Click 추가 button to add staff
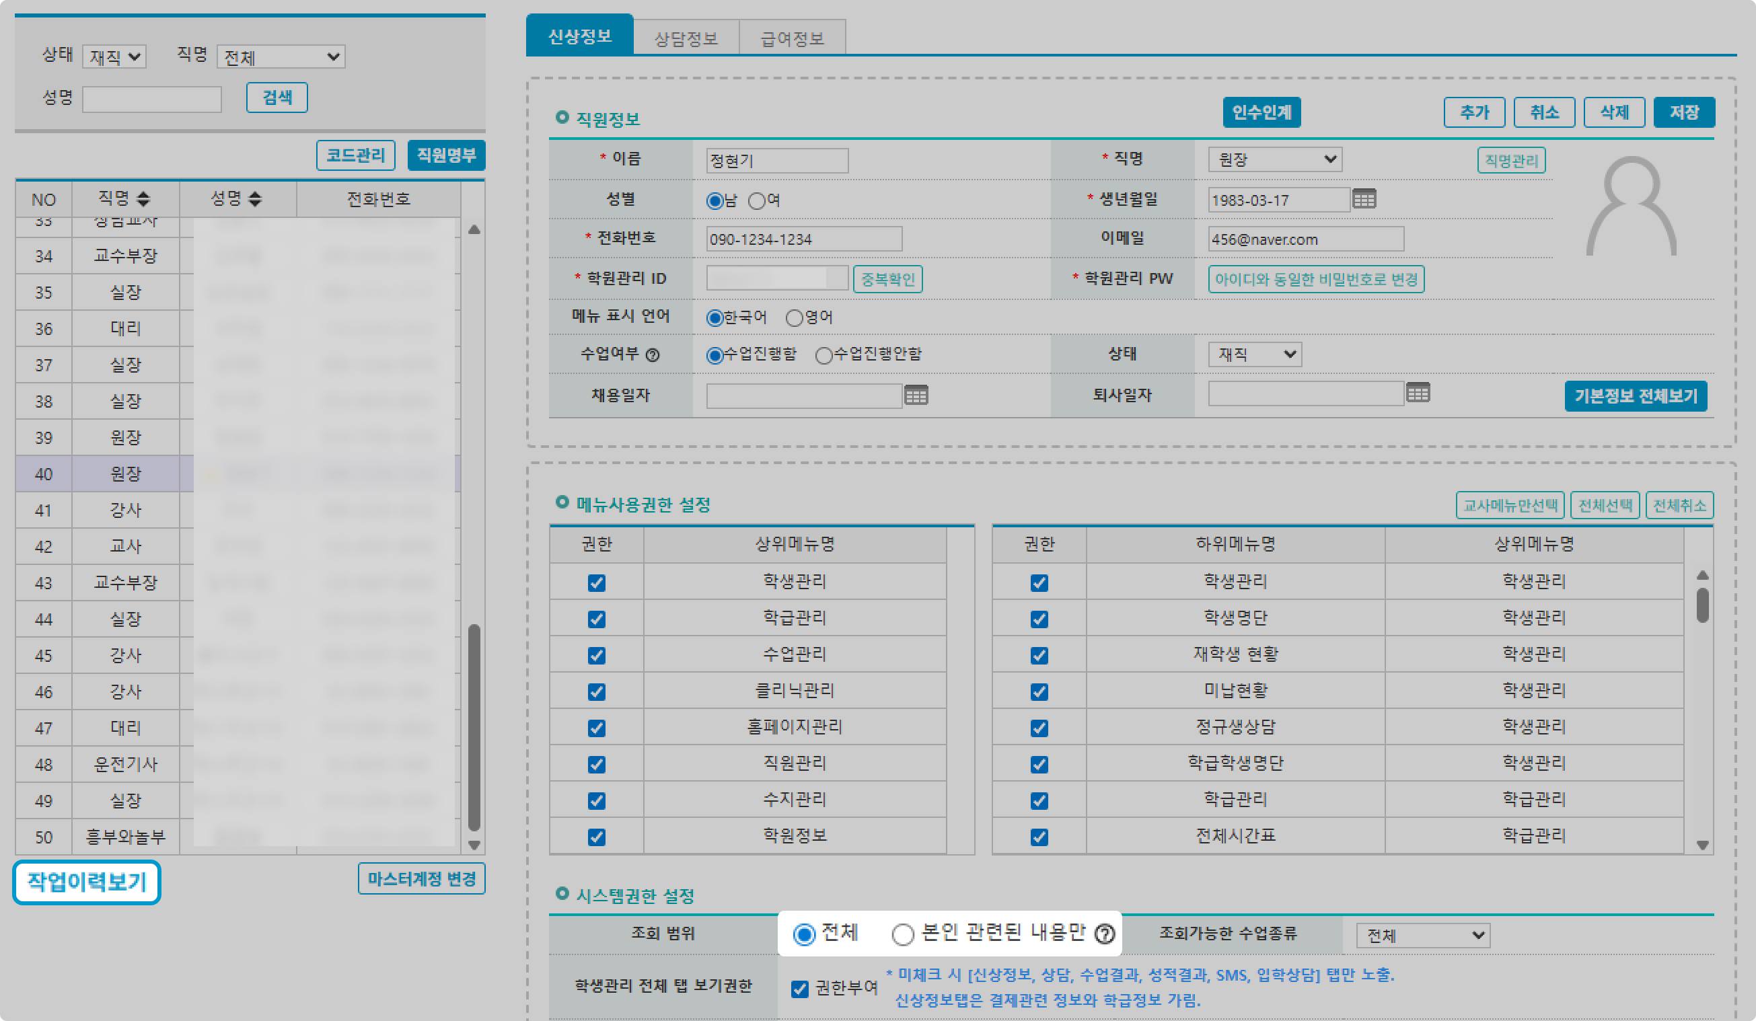The height and width of the screenshot is (1021, 1756). coord(1474,112)
